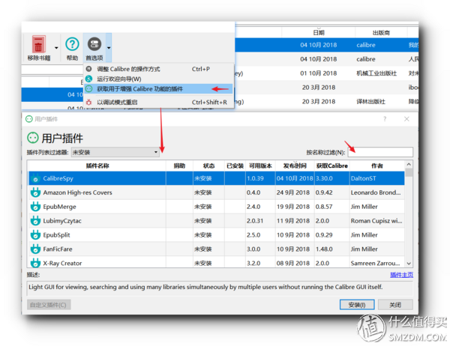Screen dimensions: 450x346
Task: Choose '调整 Calibre 的操作方式' menu entry
Action: (159, 69)
